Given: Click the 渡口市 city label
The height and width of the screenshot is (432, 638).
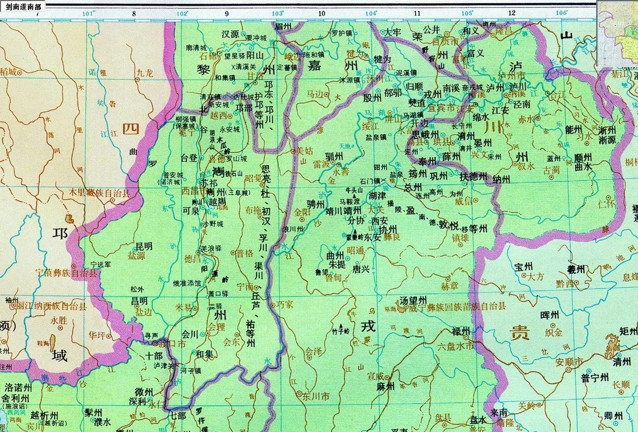Looking at the screenshot, I should click(171, 344).
